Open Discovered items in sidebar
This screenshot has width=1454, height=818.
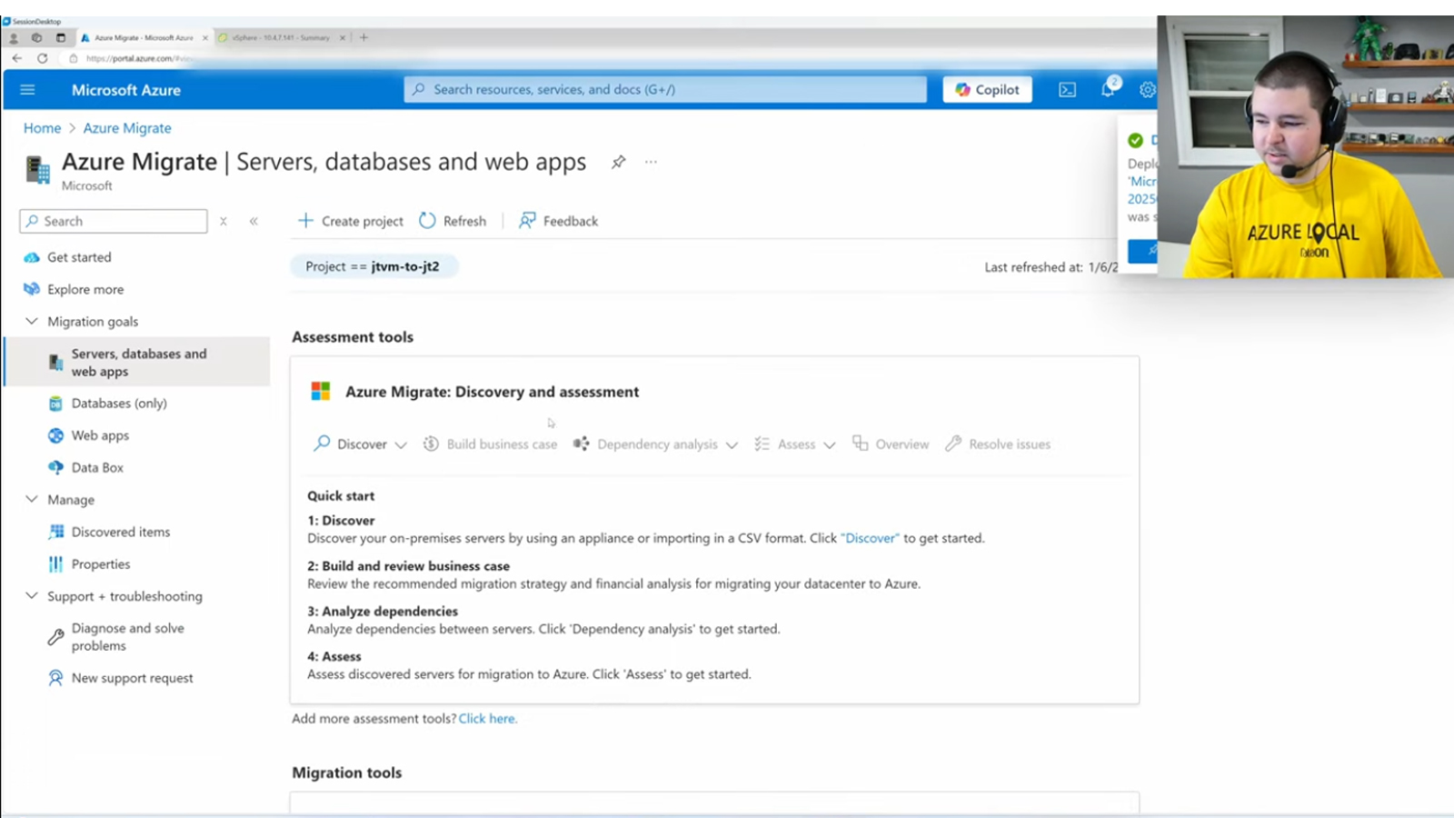point(120,532)
